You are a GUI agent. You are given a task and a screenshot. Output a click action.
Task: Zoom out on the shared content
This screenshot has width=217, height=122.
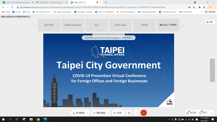pos(212,73)
